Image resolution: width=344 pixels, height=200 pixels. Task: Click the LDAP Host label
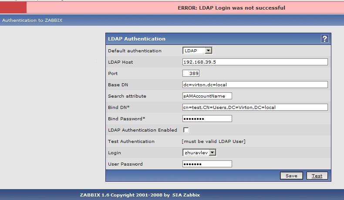[121, 62]
